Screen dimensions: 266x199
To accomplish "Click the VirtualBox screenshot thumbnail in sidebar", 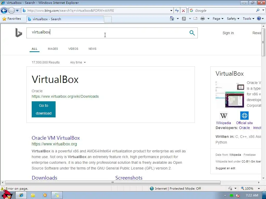I will pyautogui.click(x=230, y=94).
